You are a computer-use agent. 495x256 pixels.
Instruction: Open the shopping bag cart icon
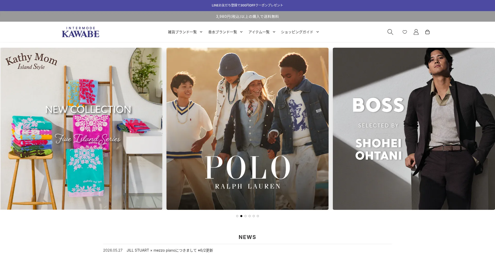click(x=427, y=32)
